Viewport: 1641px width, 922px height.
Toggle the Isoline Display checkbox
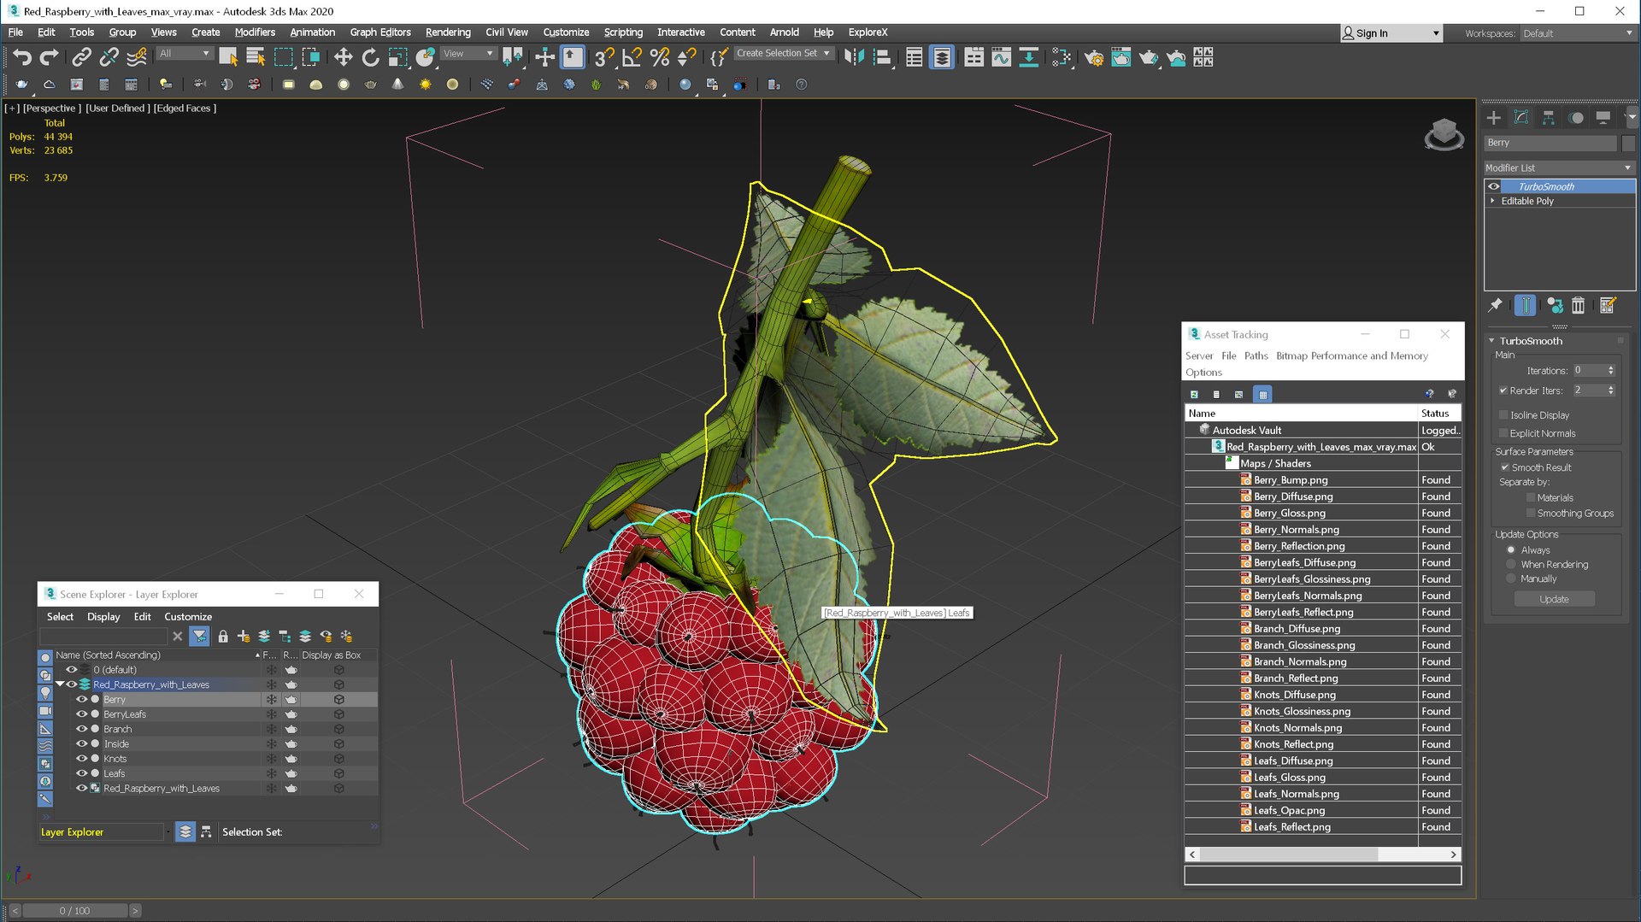click(1503, 415)
